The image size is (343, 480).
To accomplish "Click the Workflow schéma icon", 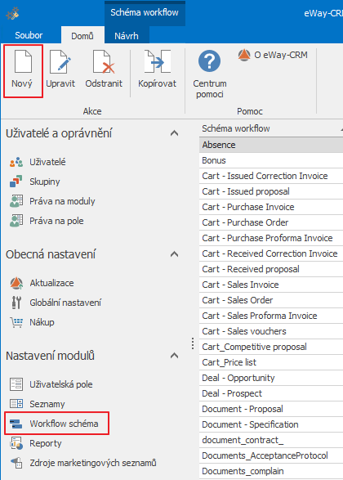I will 16,424.
